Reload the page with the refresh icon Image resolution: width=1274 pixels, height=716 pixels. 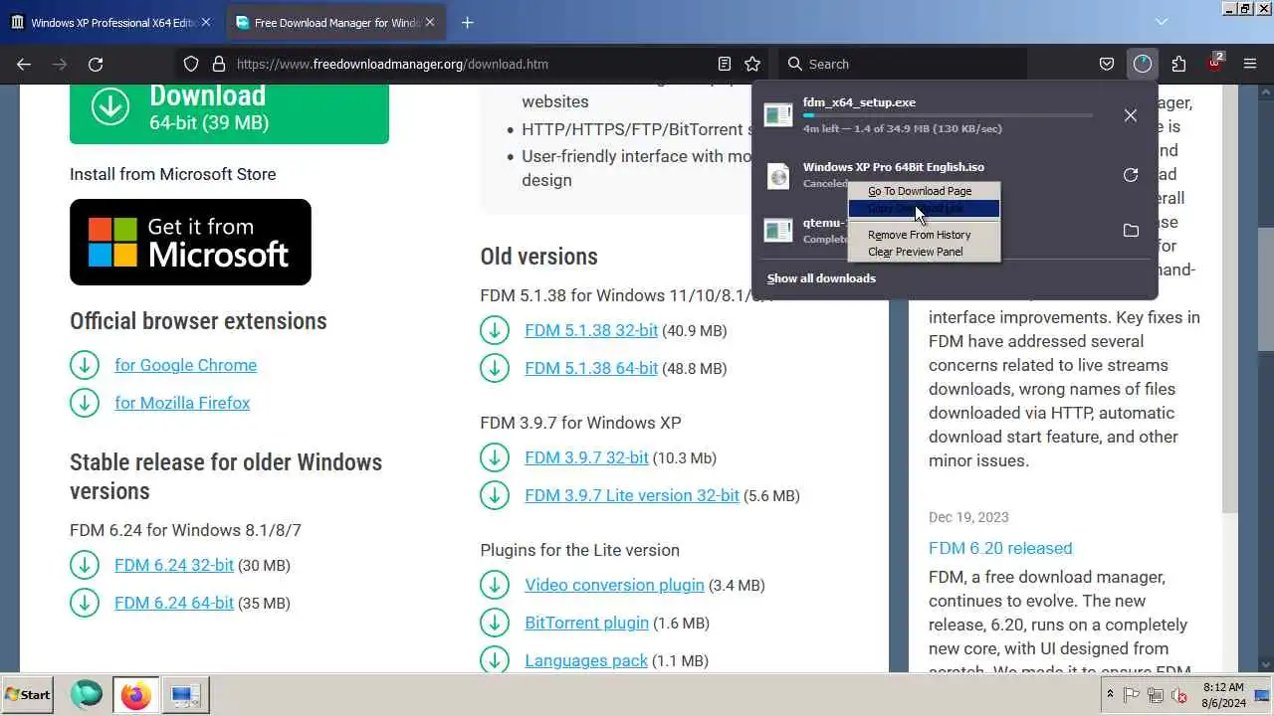96,64
